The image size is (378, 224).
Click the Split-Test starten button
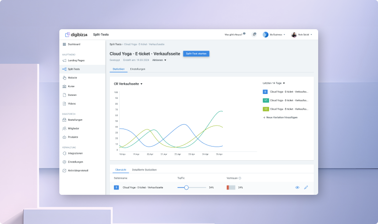coord(196,54)
